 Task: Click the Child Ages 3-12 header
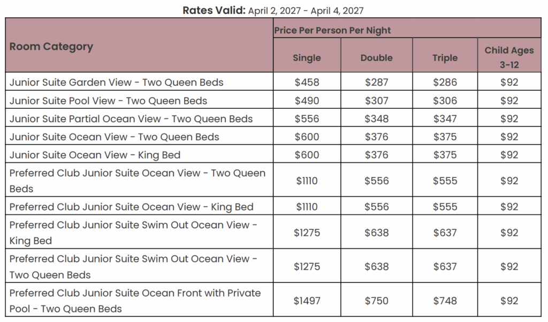(509, 57)
